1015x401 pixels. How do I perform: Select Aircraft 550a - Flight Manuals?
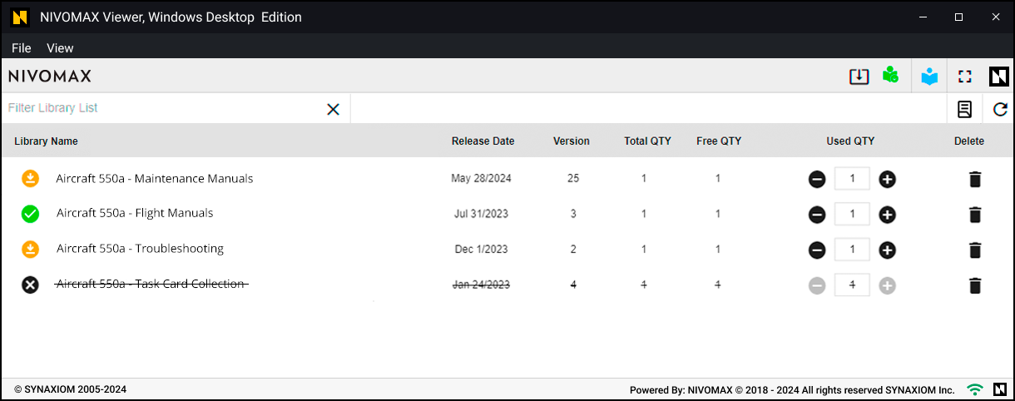pos(135,214)
